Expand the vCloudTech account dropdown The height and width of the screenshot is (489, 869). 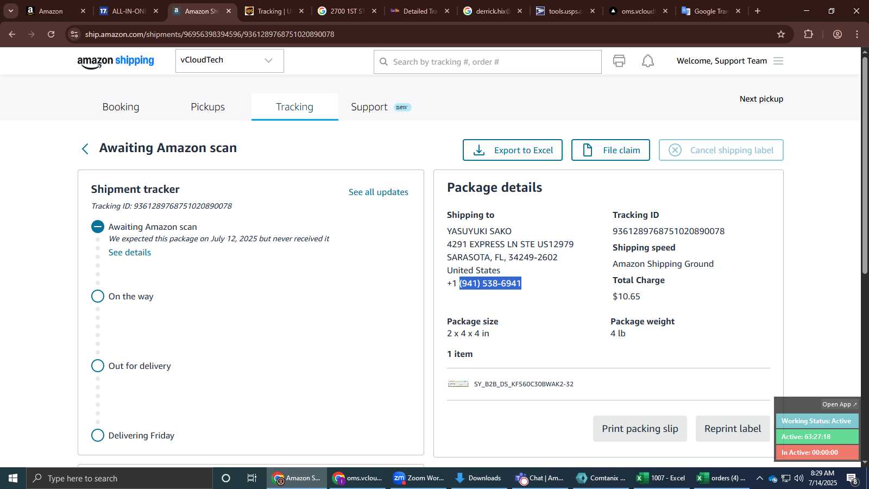[x=229, y=60]
